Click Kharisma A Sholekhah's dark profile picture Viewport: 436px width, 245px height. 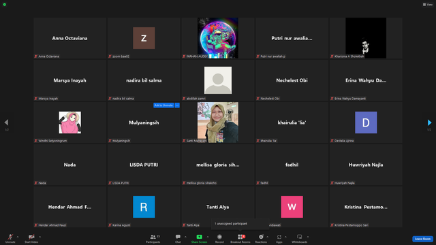coord(366,38)
